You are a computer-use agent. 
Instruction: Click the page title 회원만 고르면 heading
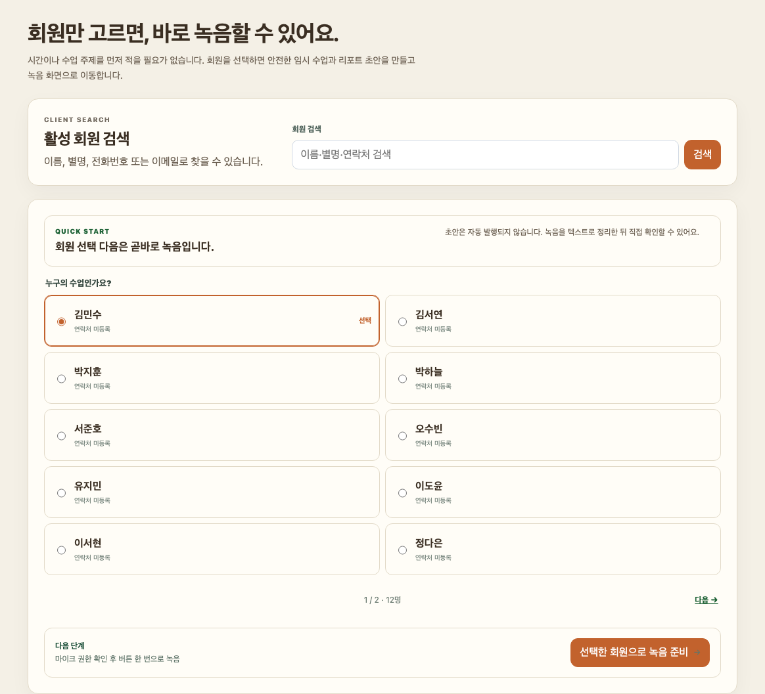(183, 33)
